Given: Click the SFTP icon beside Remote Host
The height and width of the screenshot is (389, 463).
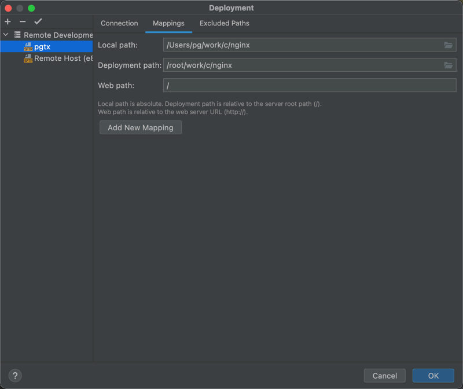Looking at the screenshot, I should click(28, 58).
